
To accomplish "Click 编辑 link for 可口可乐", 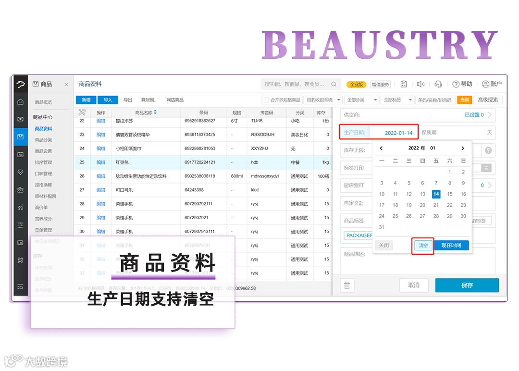I will coord(100,190).
